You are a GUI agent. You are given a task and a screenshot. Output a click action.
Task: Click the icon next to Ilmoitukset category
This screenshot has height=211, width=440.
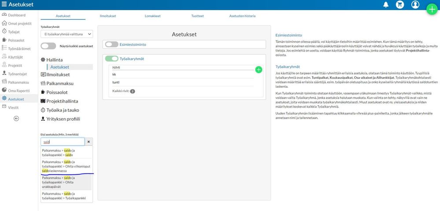pyautogui.click(x=43, y=74)
